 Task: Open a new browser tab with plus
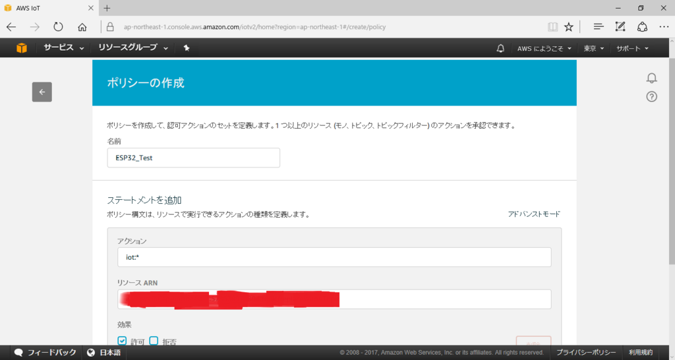tap(107, 8)
